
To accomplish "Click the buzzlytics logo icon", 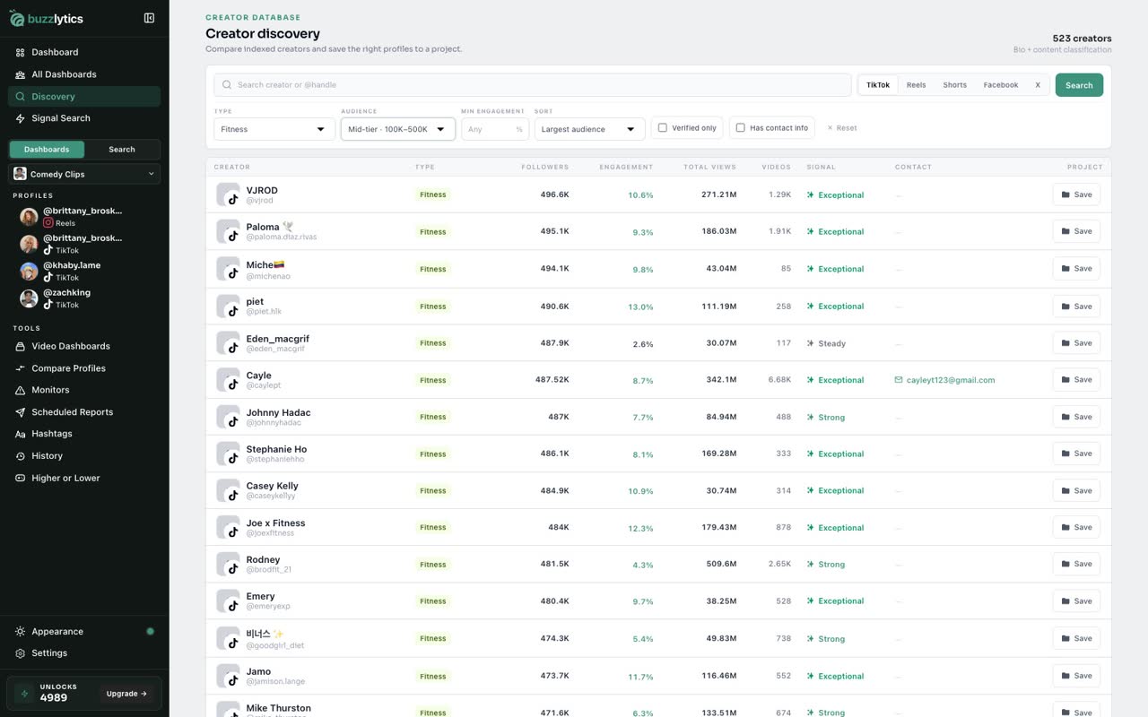I will point(17,18).
